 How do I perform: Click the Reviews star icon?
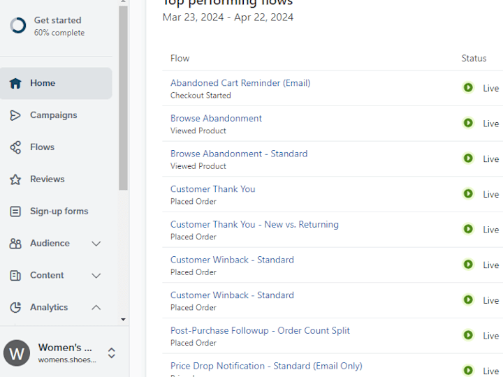[x=15, y=179]
